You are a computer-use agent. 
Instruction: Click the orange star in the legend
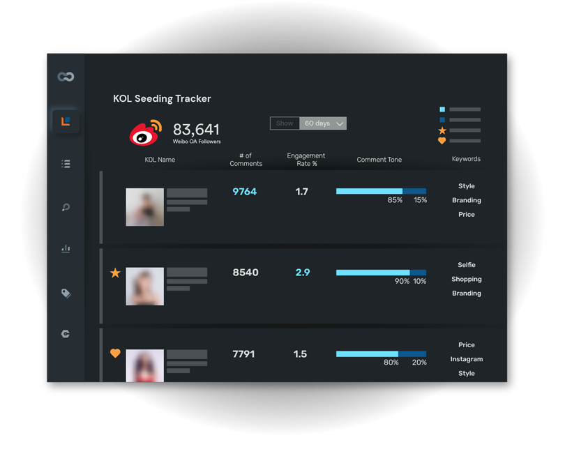442,130
